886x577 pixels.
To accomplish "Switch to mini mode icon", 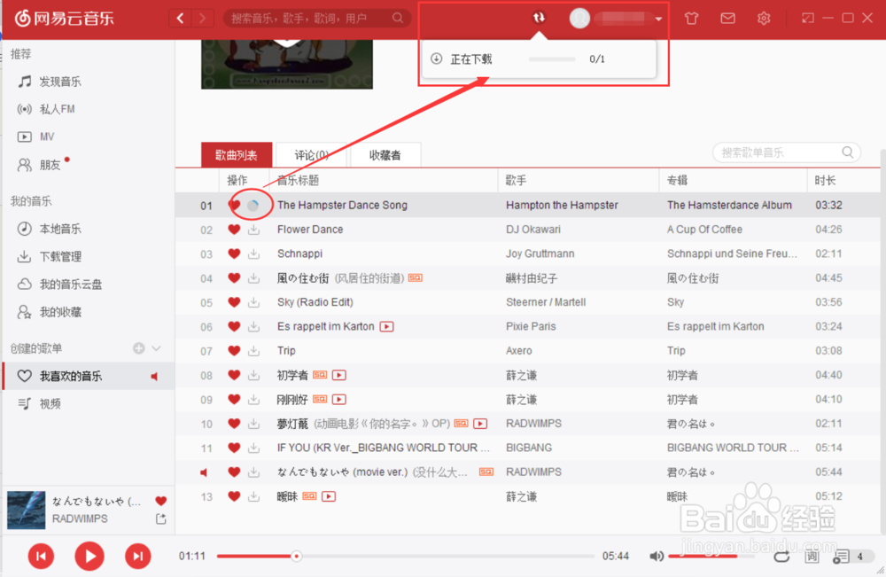I will [x=807, y=18].
